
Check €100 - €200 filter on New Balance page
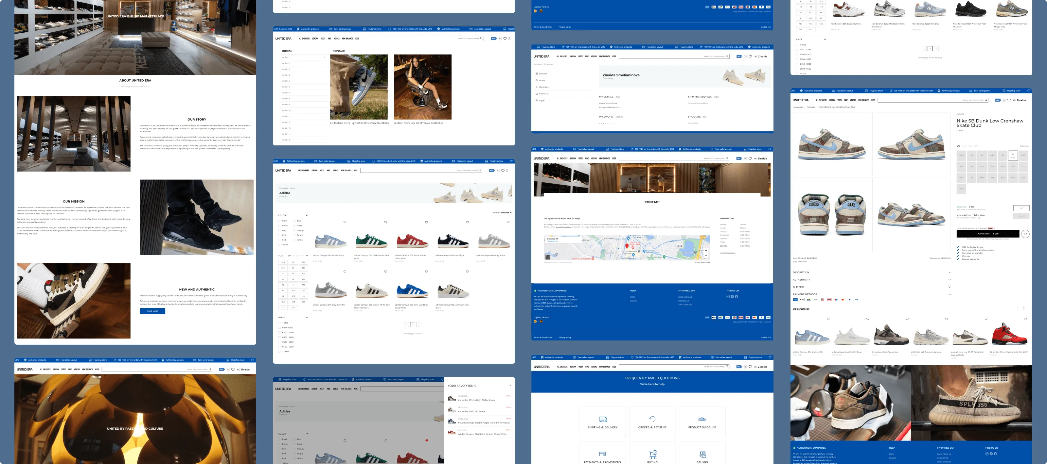797,50
